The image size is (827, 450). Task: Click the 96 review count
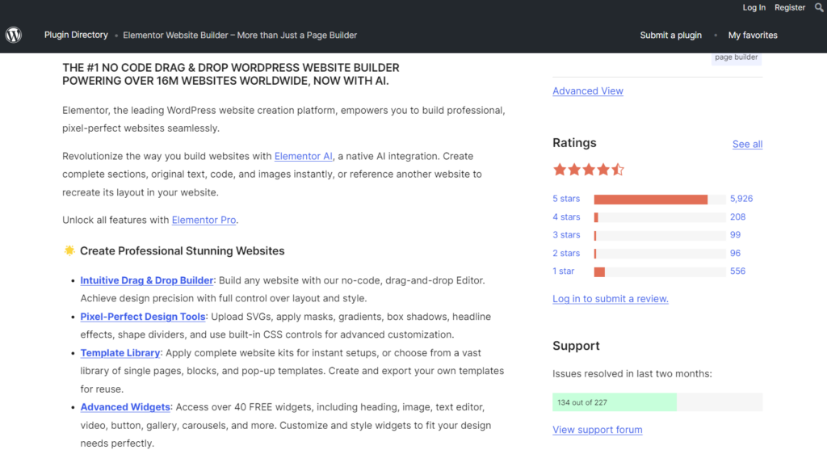pyautogui.click(x=735, y=253)
